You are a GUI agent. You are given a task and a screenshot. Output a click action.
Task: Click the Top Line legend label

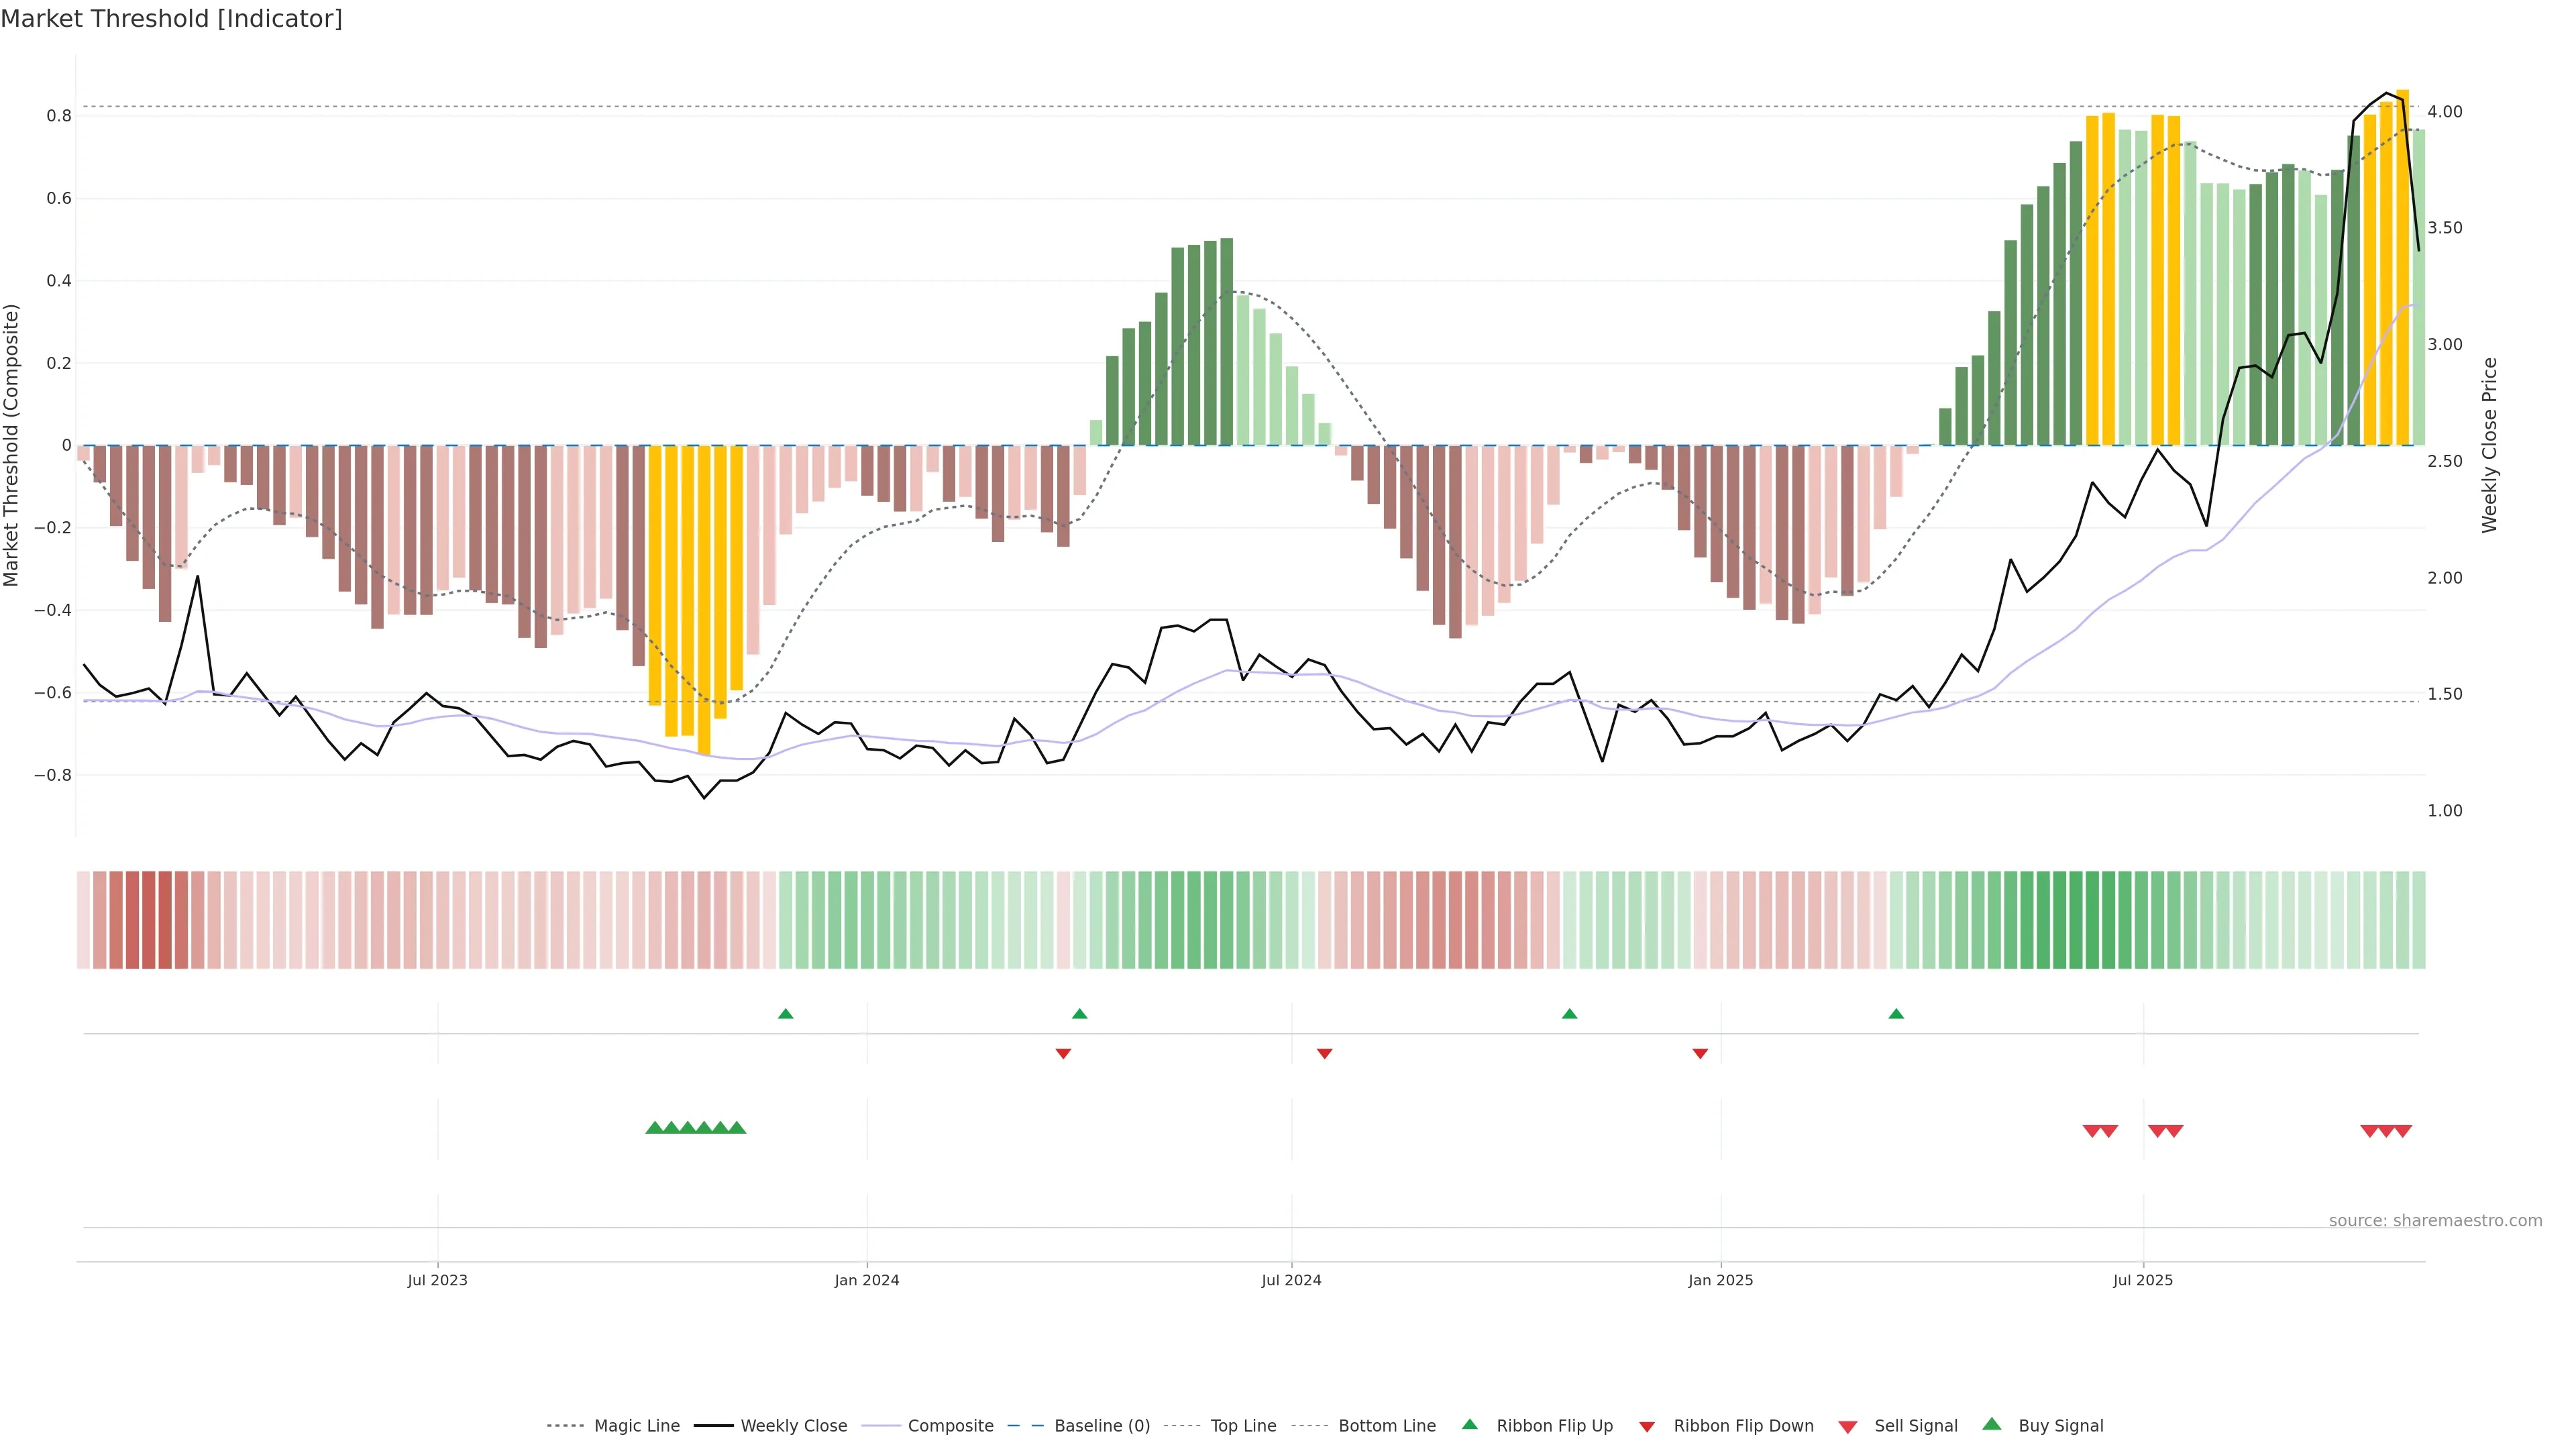click(x=1243, y=1425)
